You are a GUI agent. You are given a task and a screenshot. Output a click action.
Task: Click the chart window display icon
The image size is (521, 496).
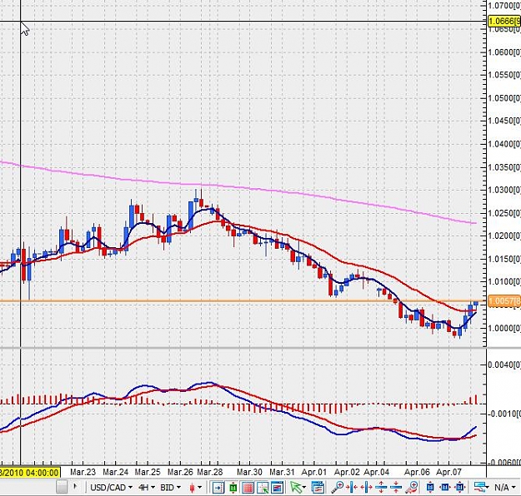tap(277, 488)
